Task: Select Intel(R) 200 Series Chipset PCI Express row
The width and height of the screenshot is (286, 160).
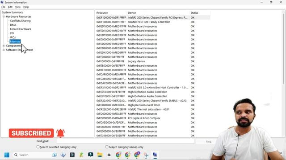Action: click(x=153, y=18)
